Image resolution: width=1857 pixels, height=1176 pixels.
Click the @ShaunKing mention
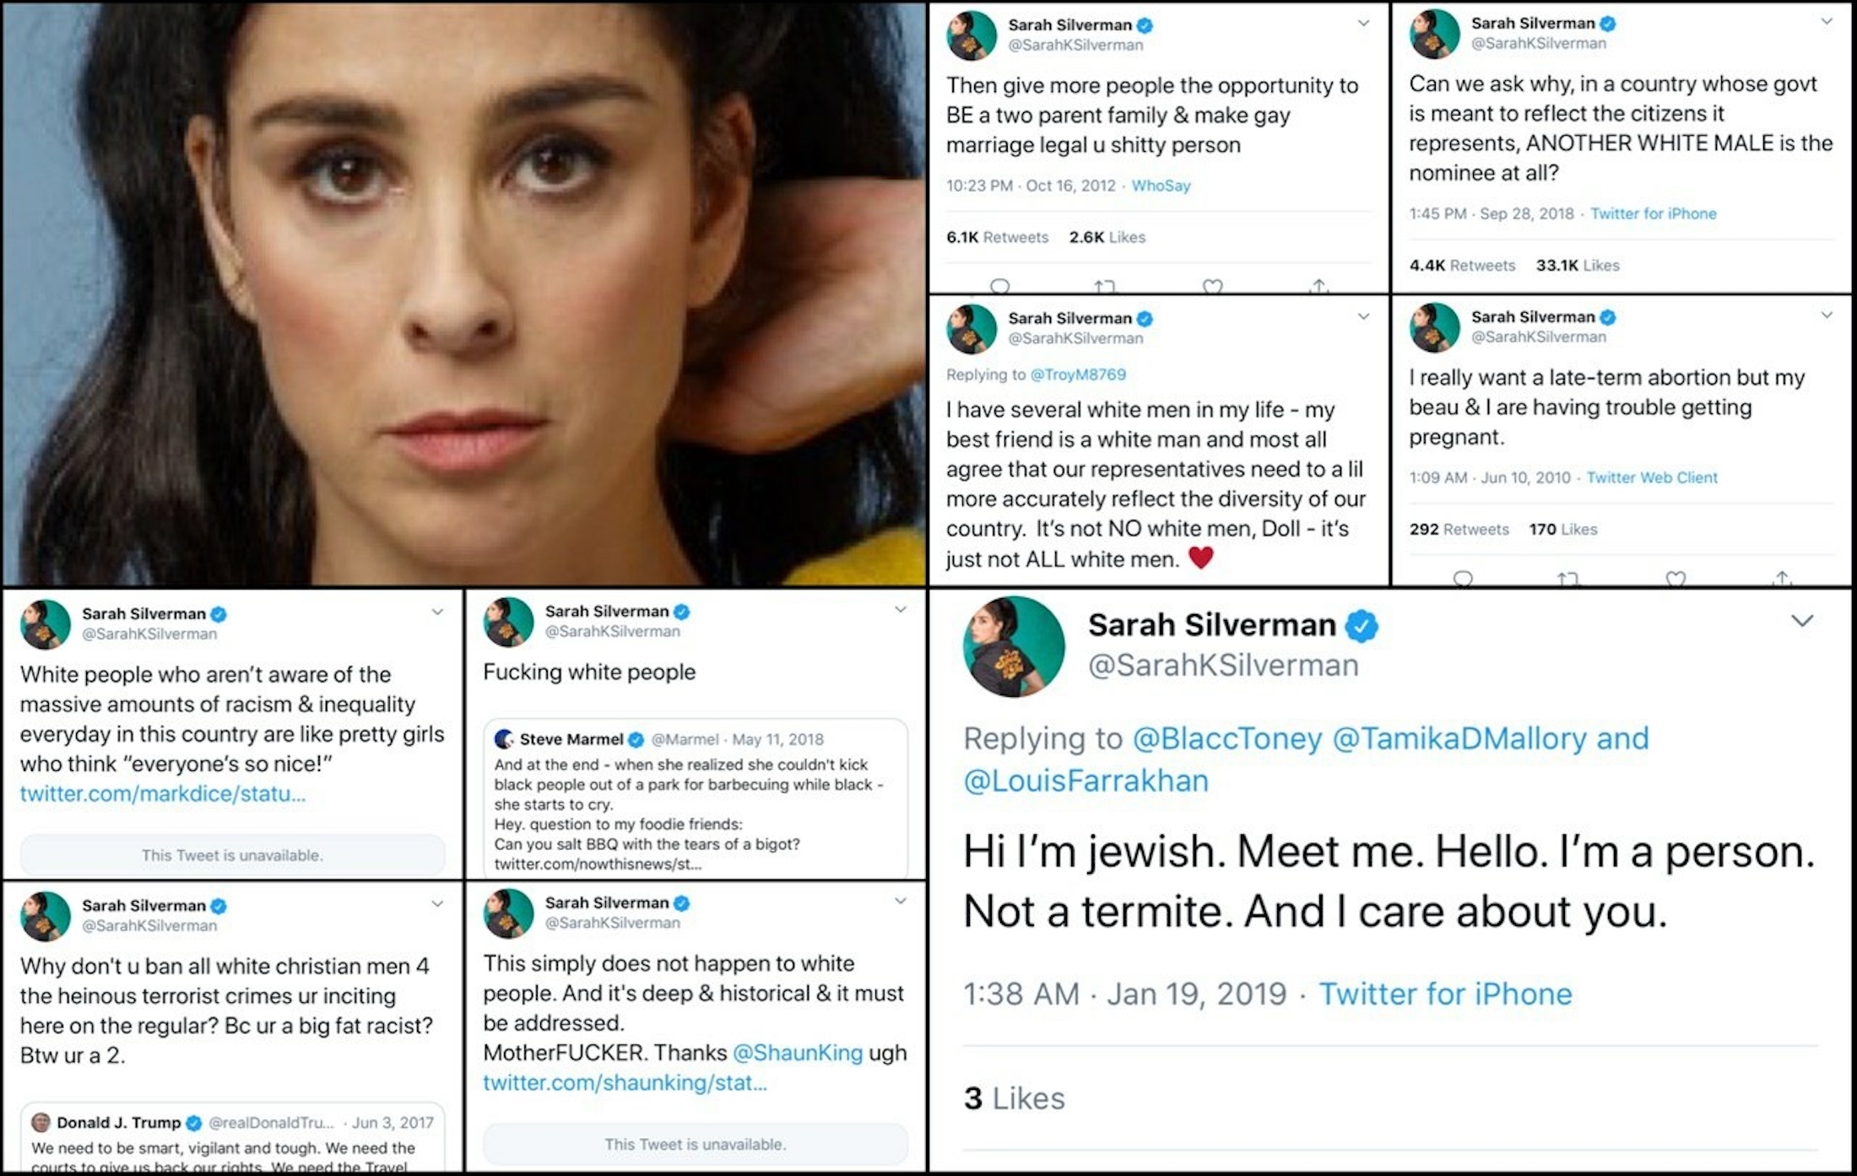798,1053
